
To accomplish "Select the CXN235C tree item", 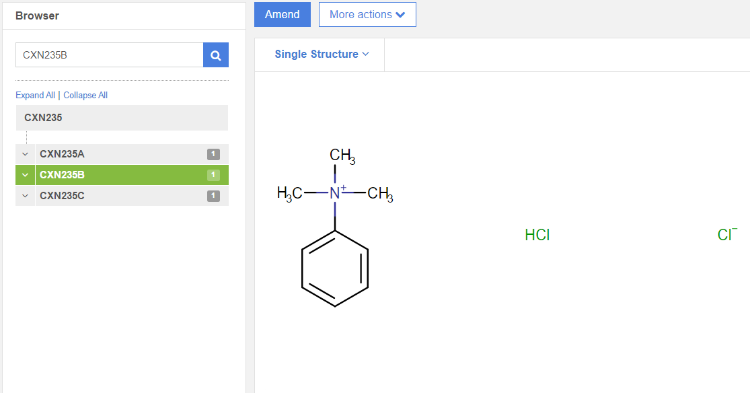I will coord(62,196).
